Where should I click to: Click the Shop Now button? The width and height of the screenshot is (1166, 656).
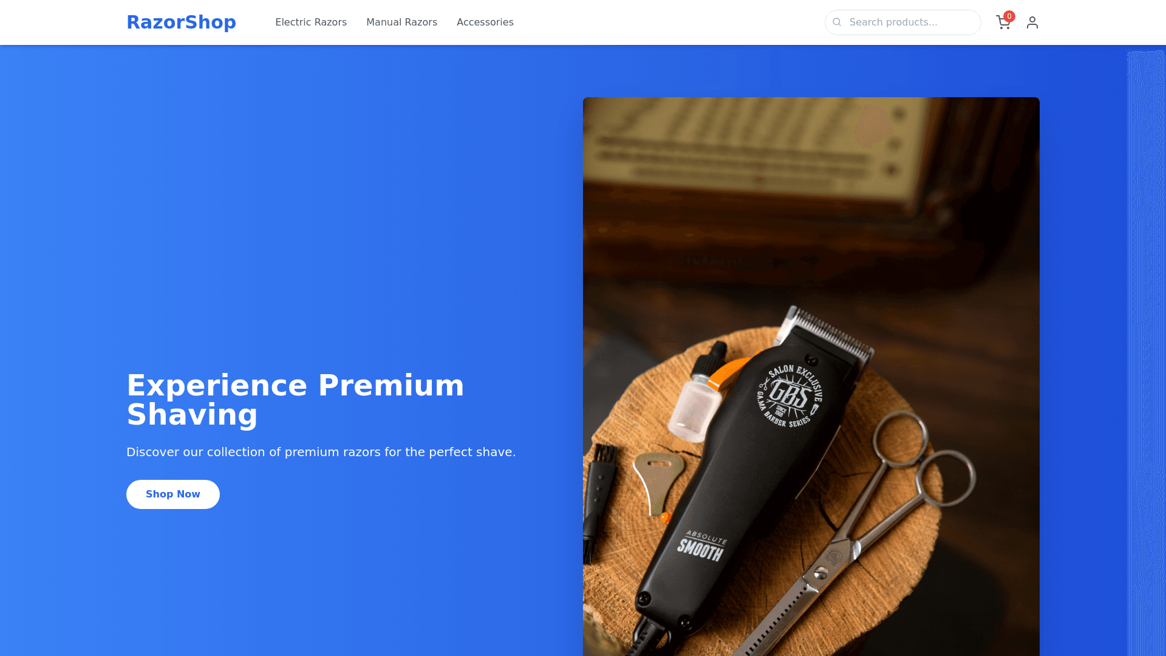click(x=173, y=494)
